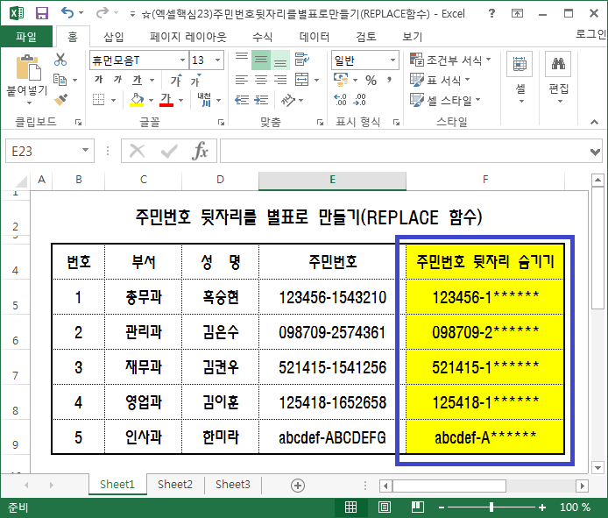Switch to Normal view in status bar

[350, 507]
